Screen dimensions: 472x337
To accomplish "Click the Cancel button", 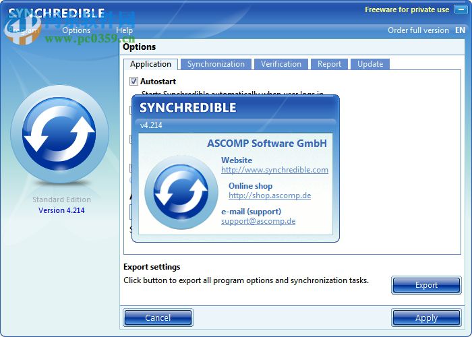I will click(158, 317).
